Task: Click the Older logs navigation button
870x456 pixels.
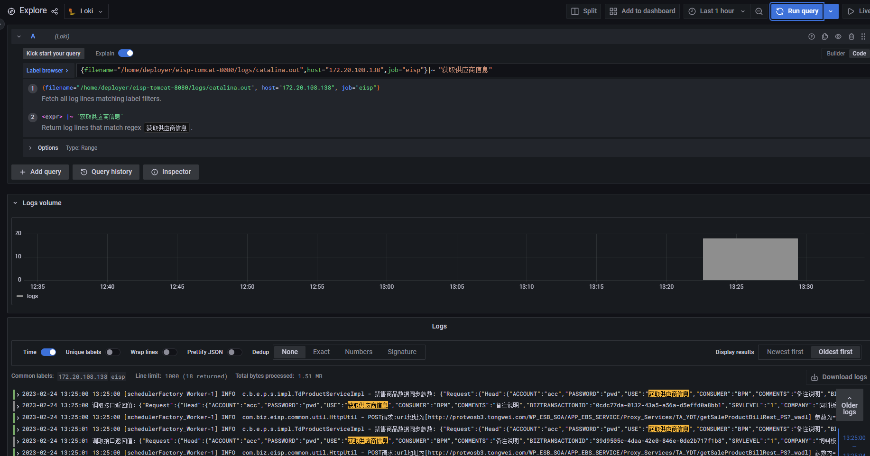Action: [849, 405]
